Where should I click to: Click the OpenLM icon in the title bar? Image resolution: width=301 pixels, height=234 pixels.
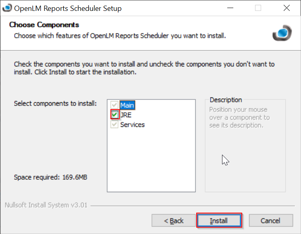click(x=7, y=8)
